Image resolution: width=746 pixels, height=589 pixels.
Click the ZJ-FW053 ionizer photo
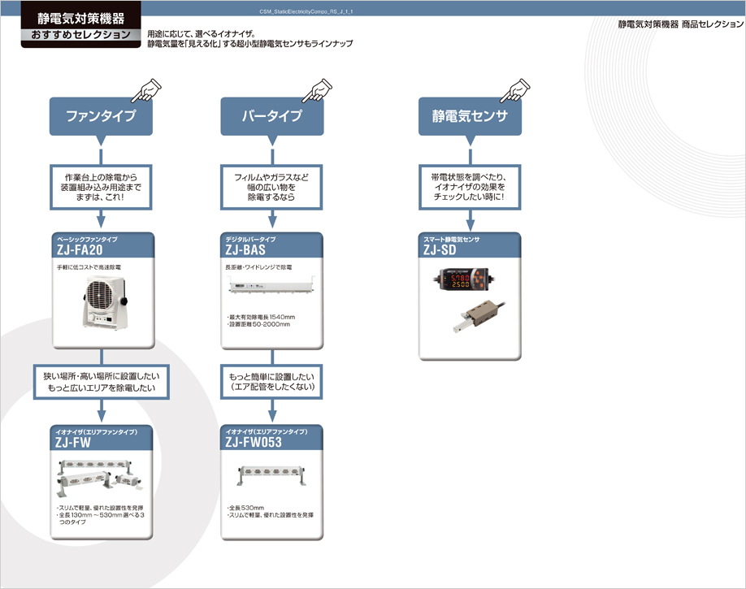click(271, 476)
